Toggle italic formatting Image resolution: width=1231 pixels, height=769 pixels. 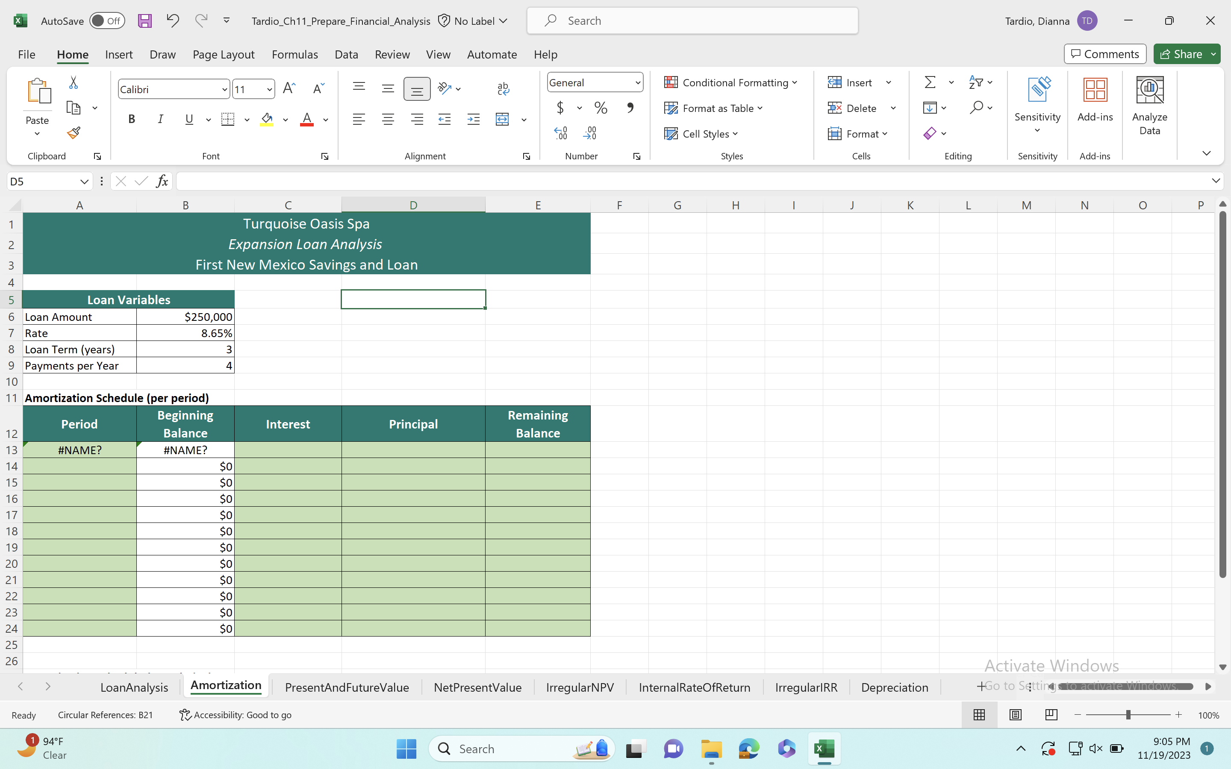tap(160, 118)
